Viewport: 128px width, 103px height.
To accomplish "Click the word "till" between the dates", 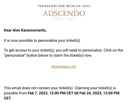I will 76,93.
